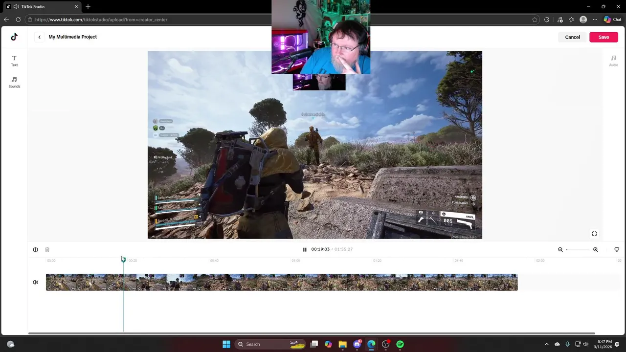Open the Audio panel on the right
Image resolution: width=626 pixels, height=352 pixels.
coord(613,61)
